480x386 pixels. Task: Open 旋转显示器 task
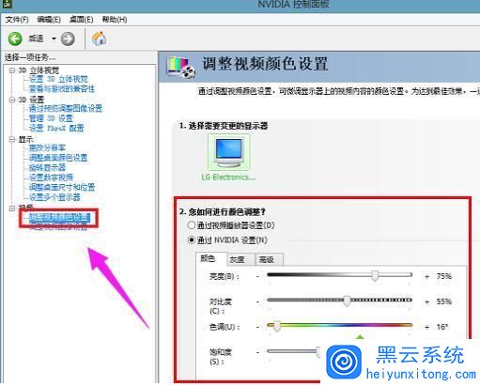click(x=47, y=167)
